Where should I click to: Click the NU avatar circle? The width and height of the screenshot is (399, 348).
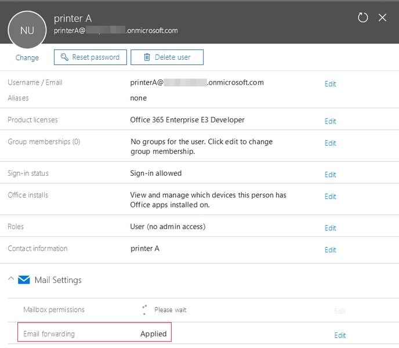point(27,30)
